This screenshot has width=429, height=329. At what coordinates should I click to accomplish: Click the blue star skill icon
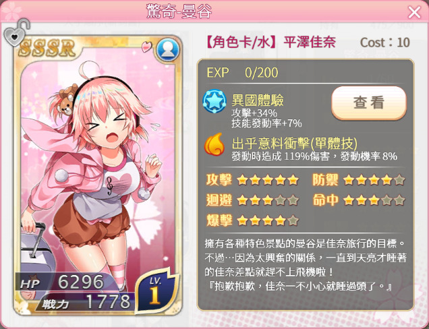coord(214,102)
